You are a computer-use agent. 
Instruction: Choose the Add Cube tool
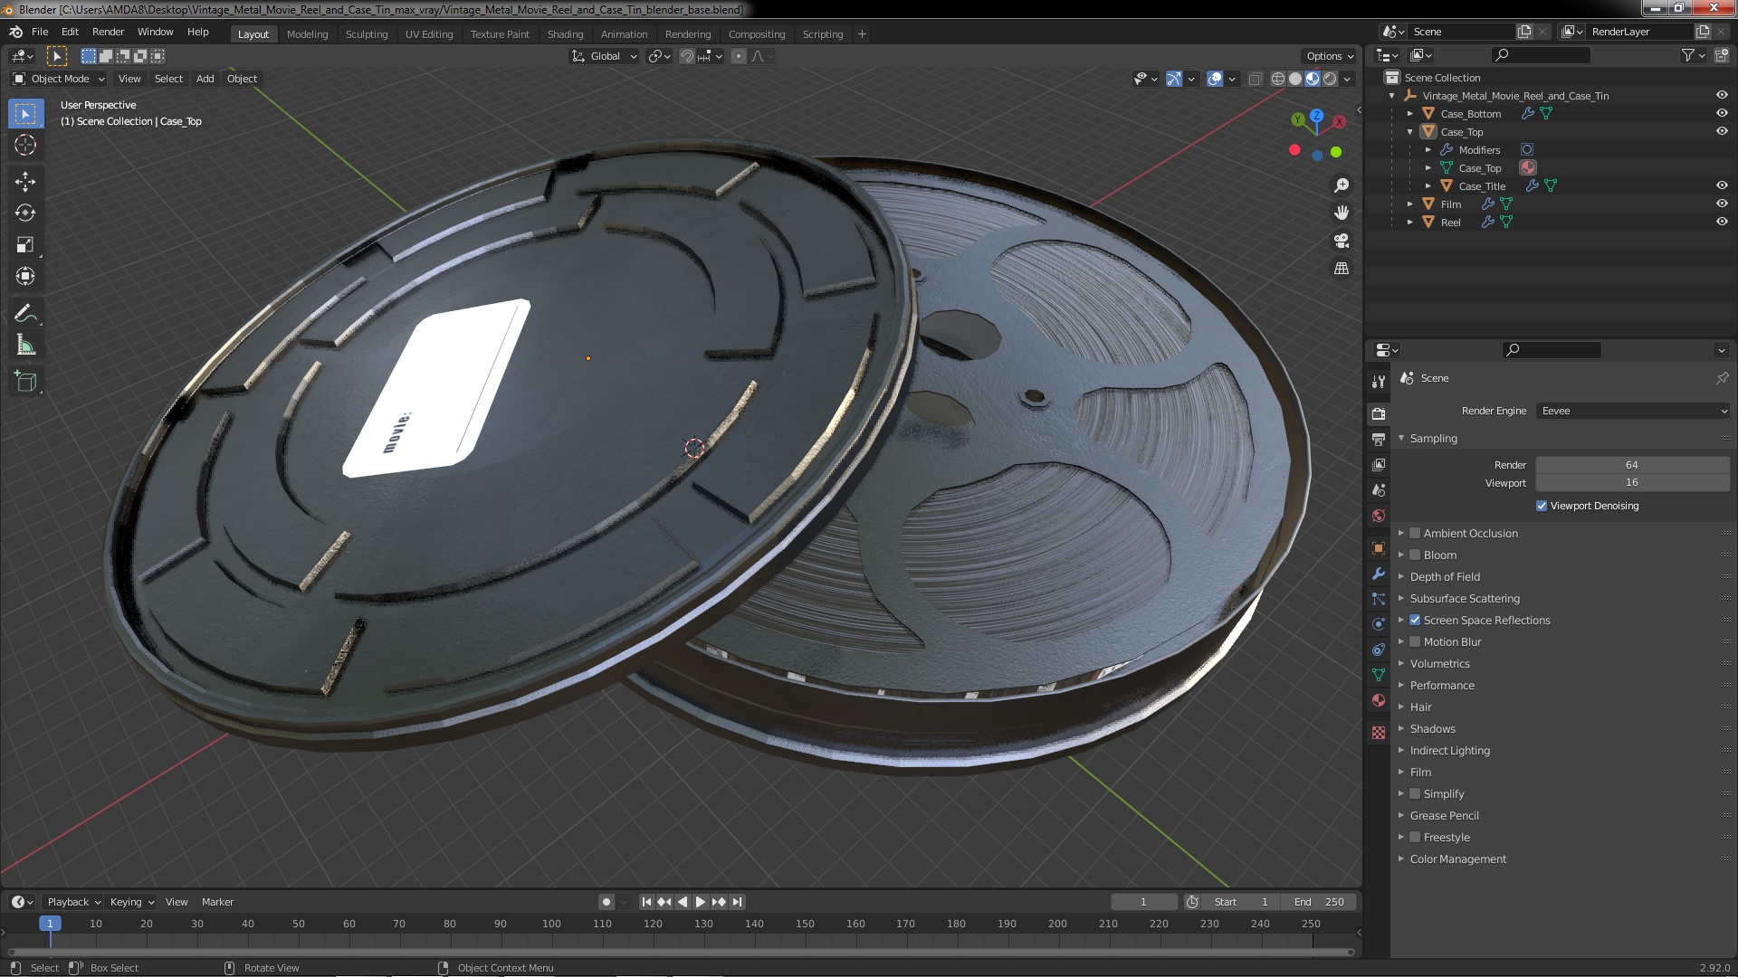[x=25, y=382]
